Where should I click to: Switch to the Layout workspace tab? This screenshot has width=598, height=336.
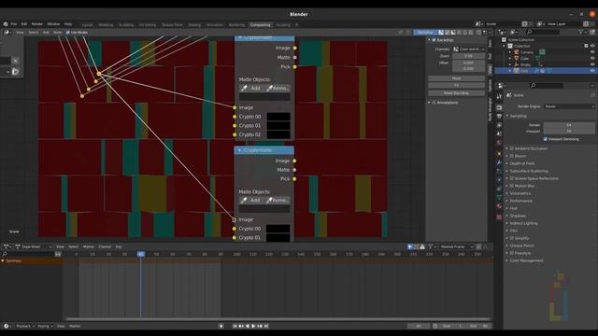tap(87, 25)
